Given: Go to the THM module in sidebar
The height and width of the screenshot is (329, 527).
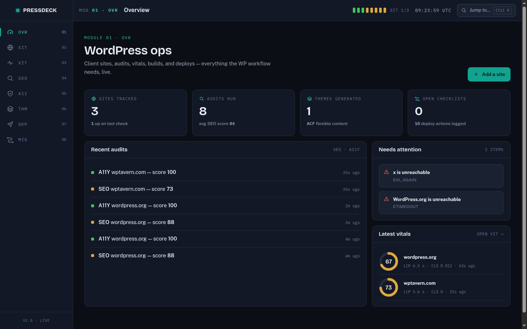Looking at the screenshot, I should tap(37, 109).
